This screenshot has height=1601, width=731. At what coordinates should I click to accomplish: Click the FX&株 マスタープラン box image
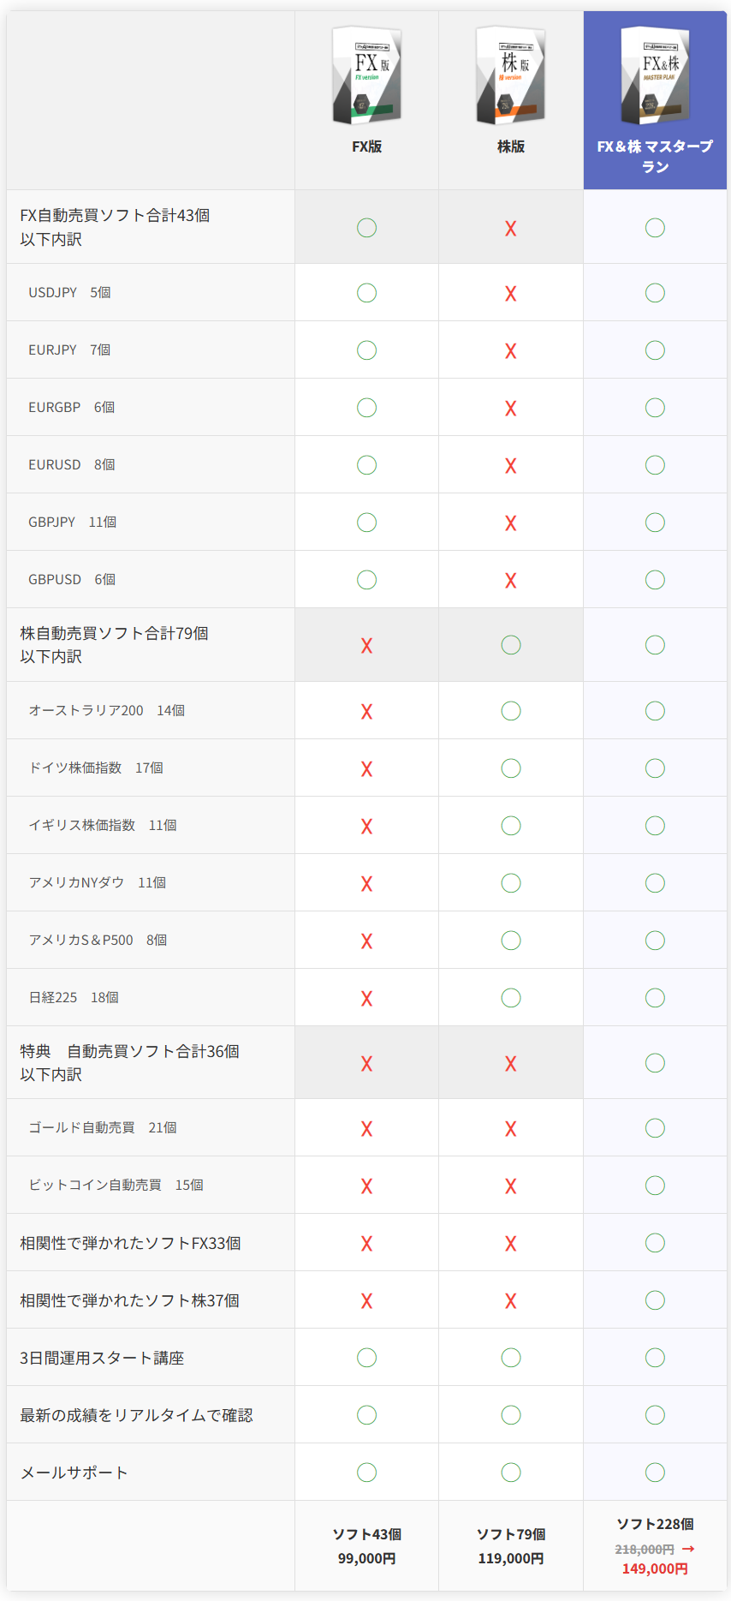click(x=655, y=75)
